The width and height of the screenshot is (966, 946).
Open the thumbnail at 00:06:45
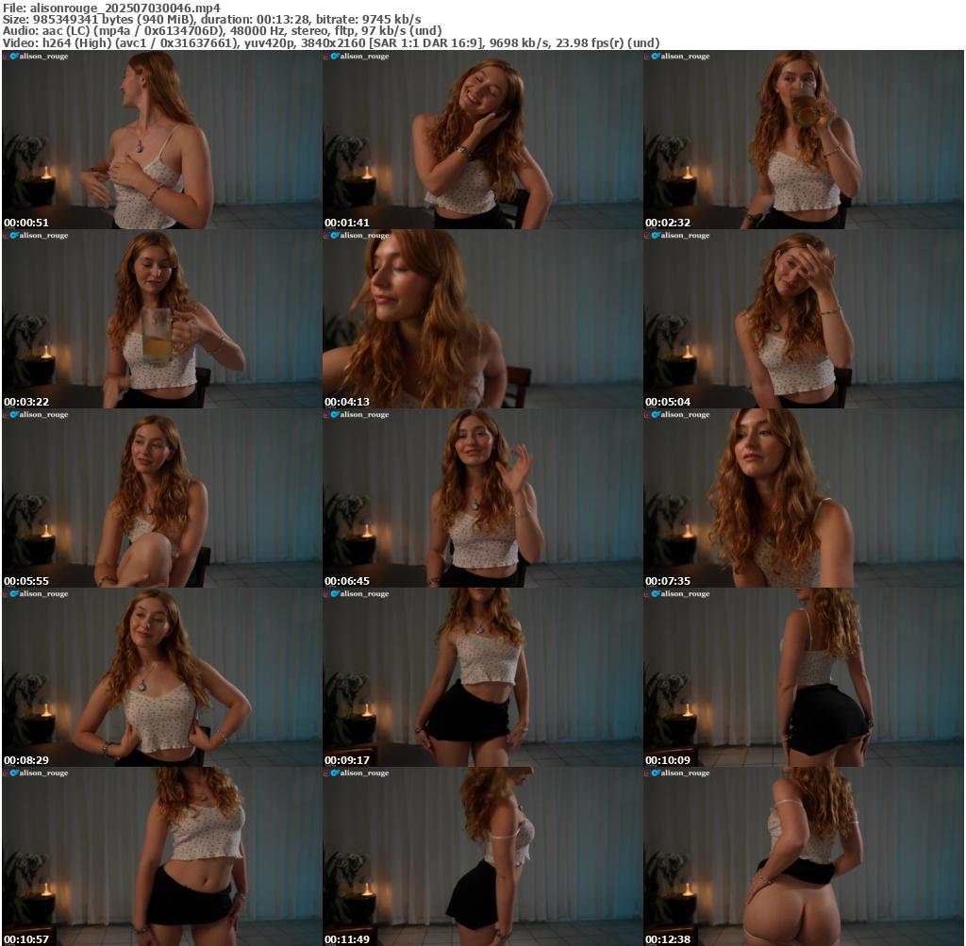[482, 498]
